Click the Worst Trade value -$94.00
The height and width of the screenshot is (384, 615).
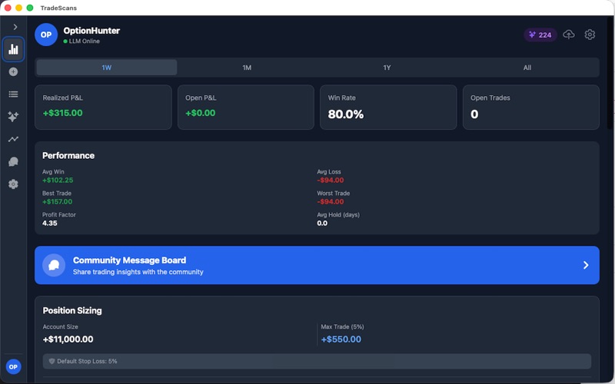pos(331,202)
